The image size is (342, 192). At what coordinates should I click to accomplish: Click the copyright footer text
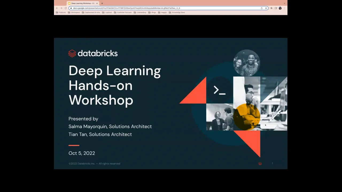click(94, 163)
